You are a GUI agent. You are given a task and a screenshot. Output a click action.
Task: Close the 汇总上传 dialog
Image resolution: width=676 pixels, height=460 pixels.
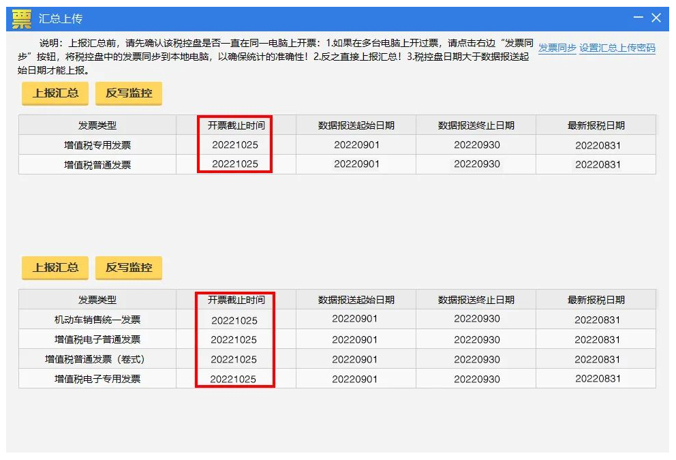(656, 18)
